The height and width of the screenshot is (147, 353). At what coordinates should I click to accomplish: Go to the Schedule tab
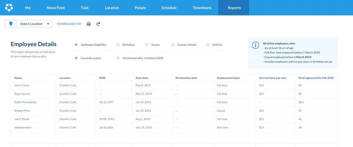point(169,8)
